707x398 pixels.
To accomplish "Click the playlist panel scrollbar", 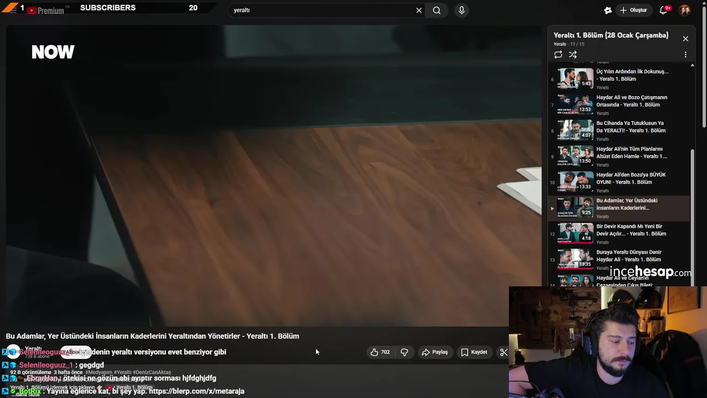I will [693, 217].
